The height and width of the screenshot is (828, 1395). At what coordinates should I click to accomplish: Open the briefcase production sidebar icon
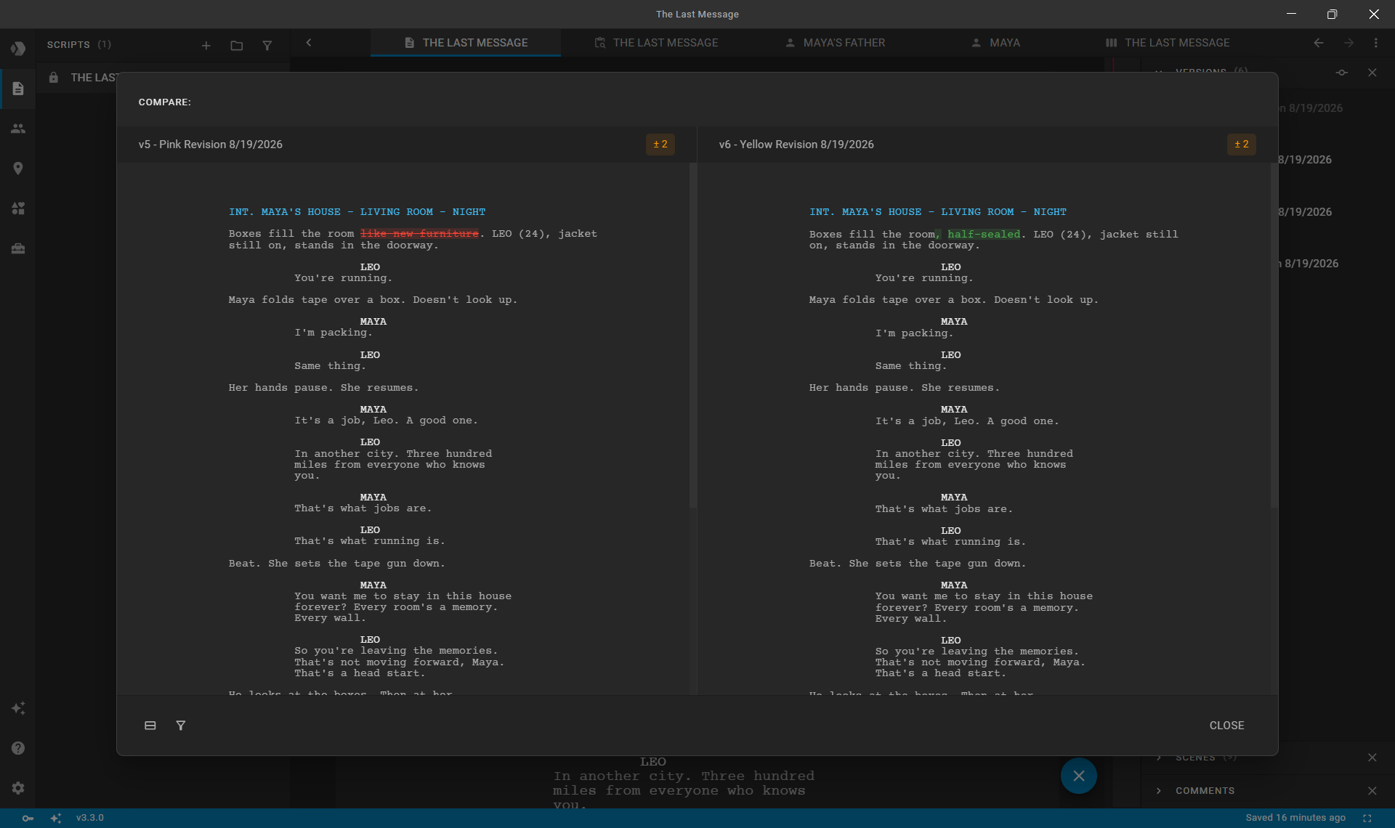[x=18, y=248]
